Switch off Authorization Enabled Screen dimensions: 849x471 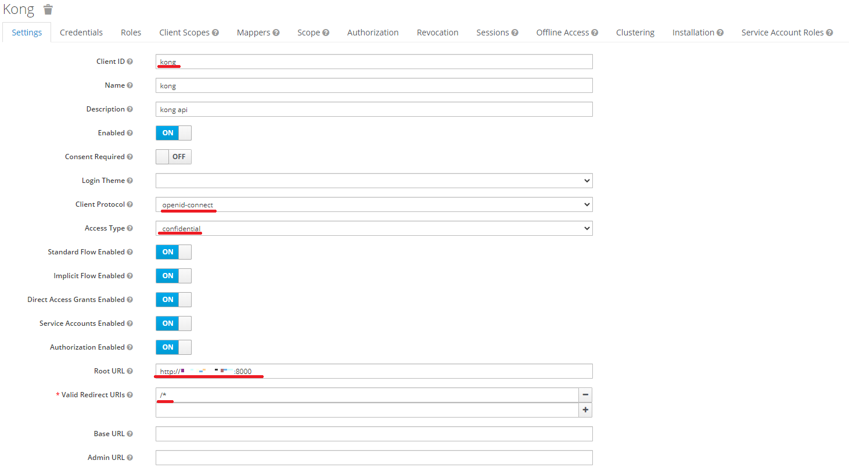pyautogui.click(x=174, y=347)
